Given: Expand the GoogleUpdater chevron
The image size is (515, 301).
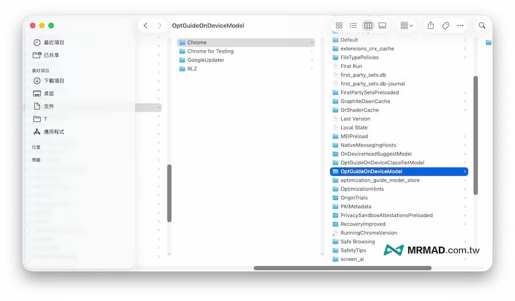Looking at the screenshot, I should click(312, 60).
